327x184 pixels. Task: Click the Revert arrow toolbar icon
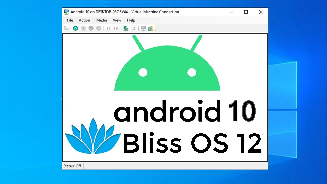(x=133, y=28)
